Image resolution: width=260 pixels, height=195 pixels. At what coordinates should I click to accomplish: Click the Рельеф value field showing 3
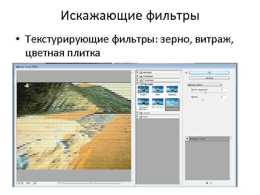[223, 97]
